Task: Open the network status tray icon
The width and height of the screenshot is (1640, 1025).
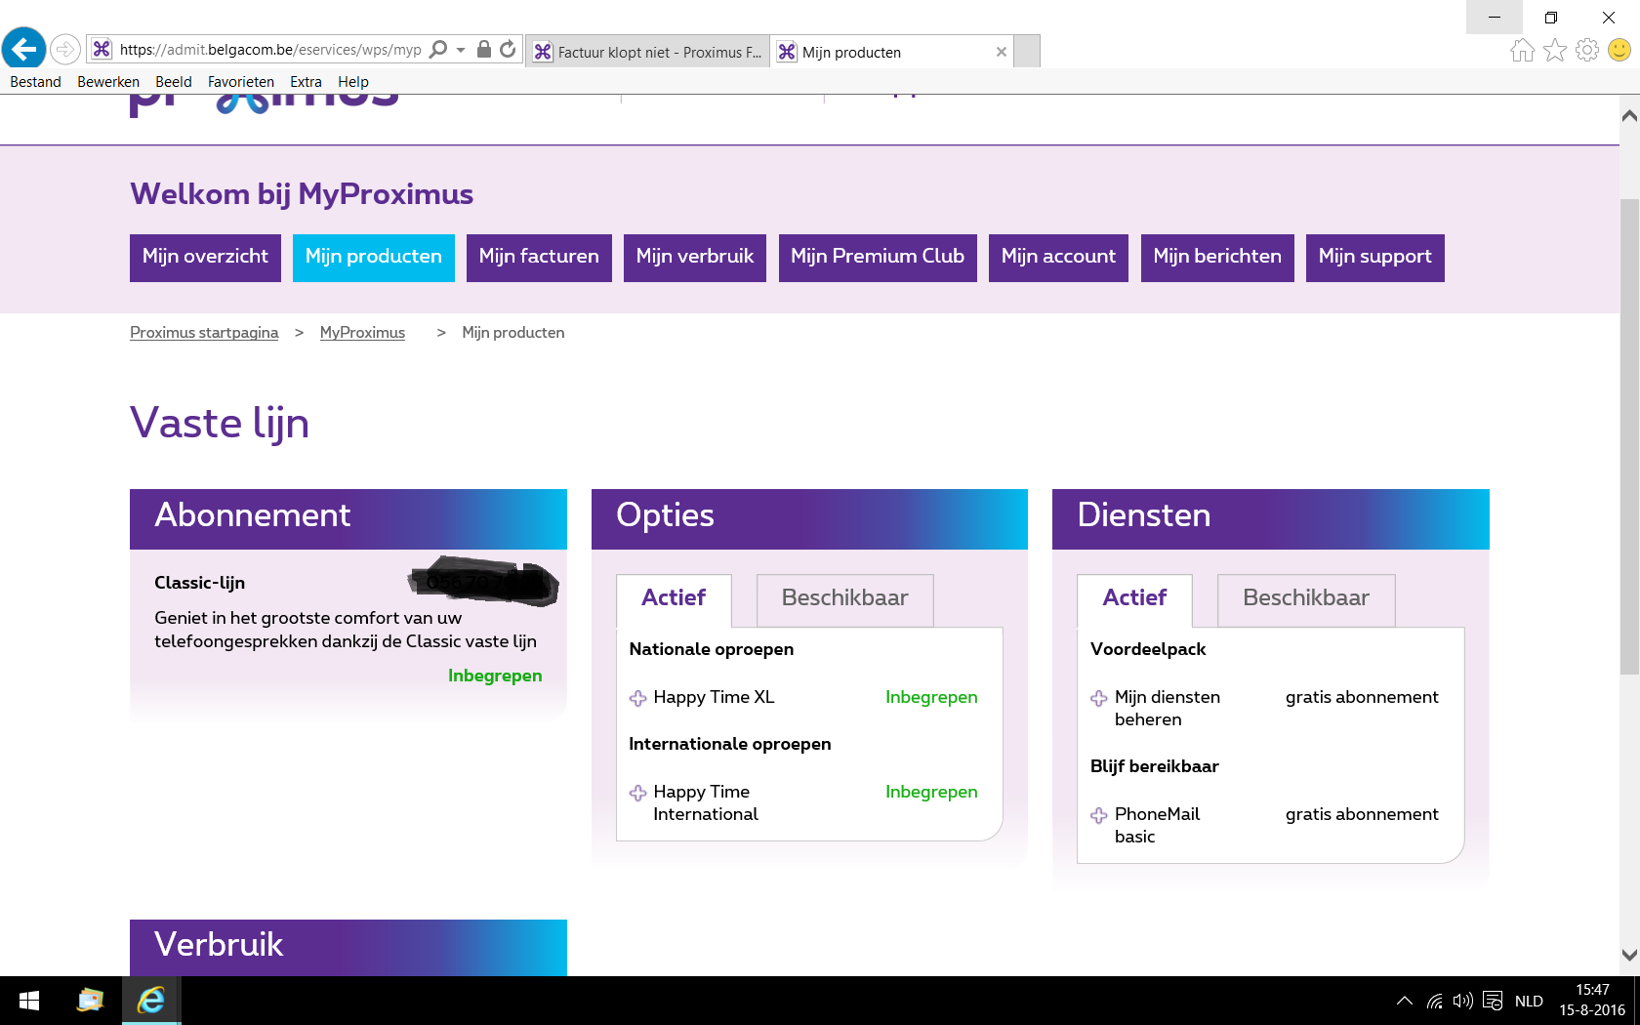Action: (1435, 1001)
